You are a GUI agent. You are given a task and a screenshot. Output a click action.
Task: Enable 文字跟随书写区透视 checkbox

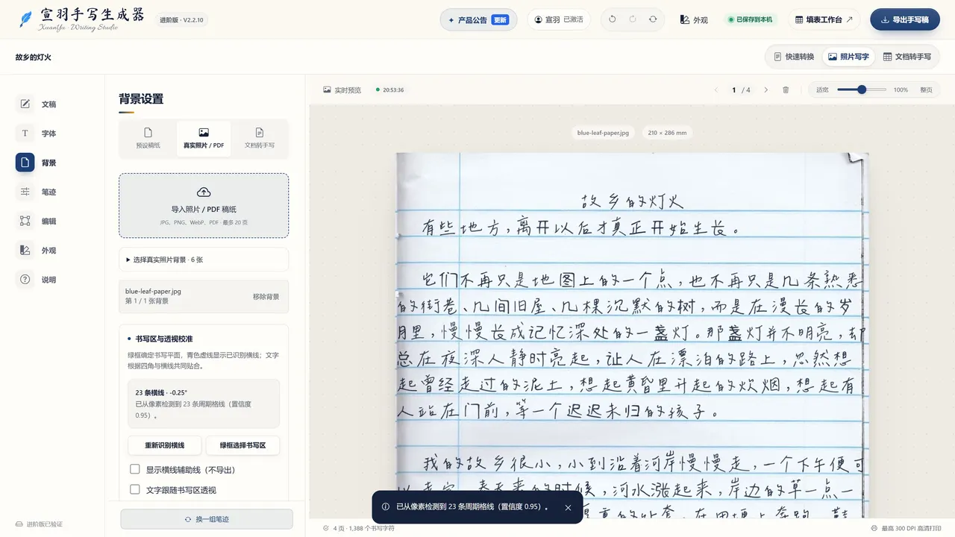coord(135,489)
